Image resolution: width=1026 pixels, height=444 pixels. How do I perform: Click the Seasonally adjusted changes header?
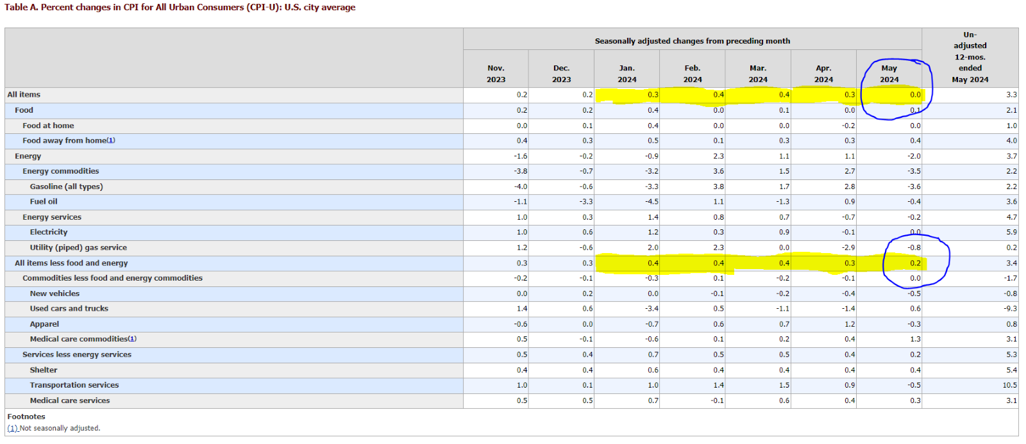point(692,41)
